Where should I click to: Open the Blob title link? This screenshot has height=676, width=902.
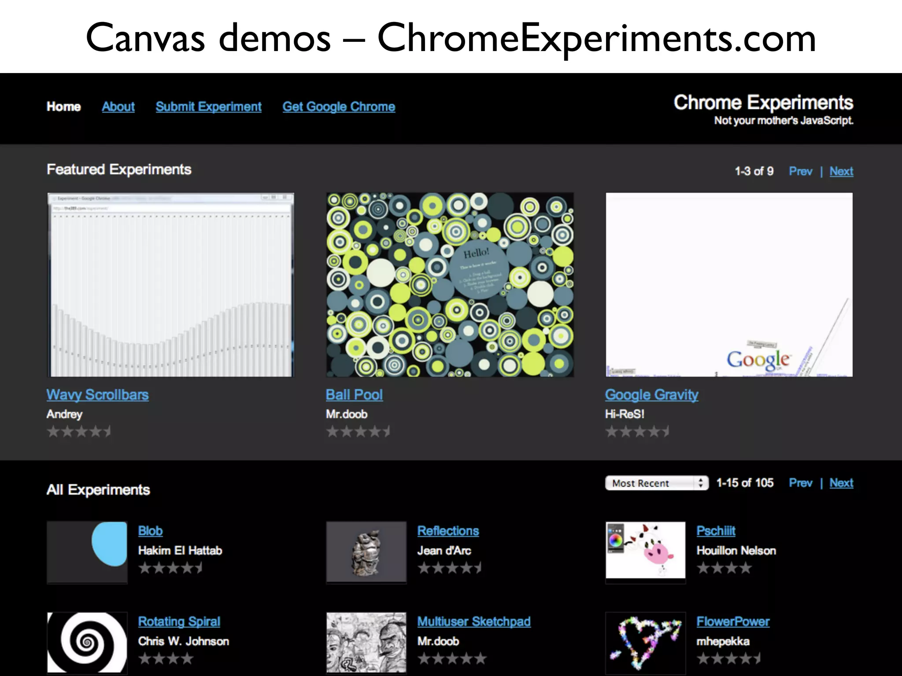click(x=150, y=531)
